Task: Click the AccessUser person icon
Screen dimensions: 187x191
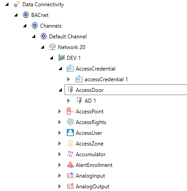Action: pos(70,133)
